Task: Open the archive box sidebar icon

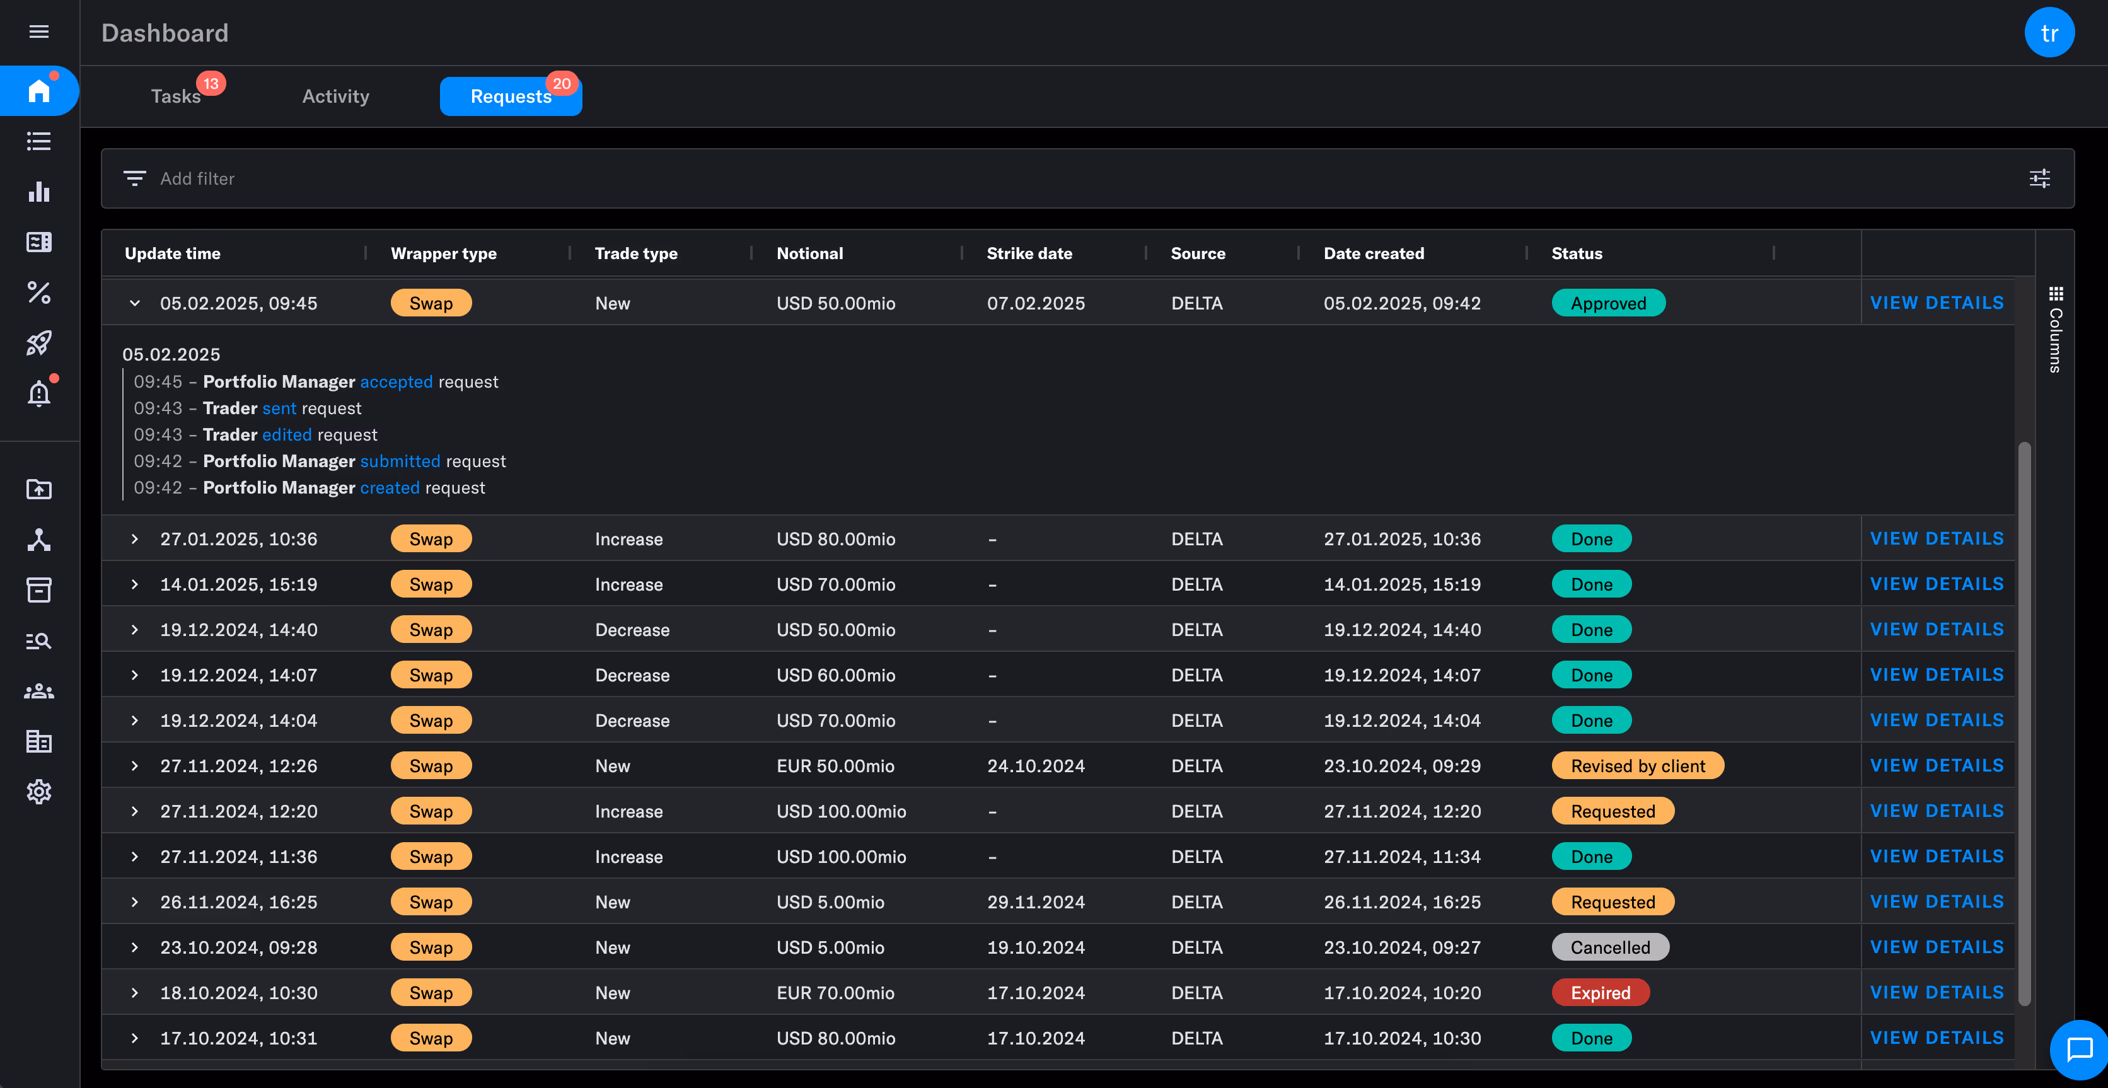Action: (38, 590)
